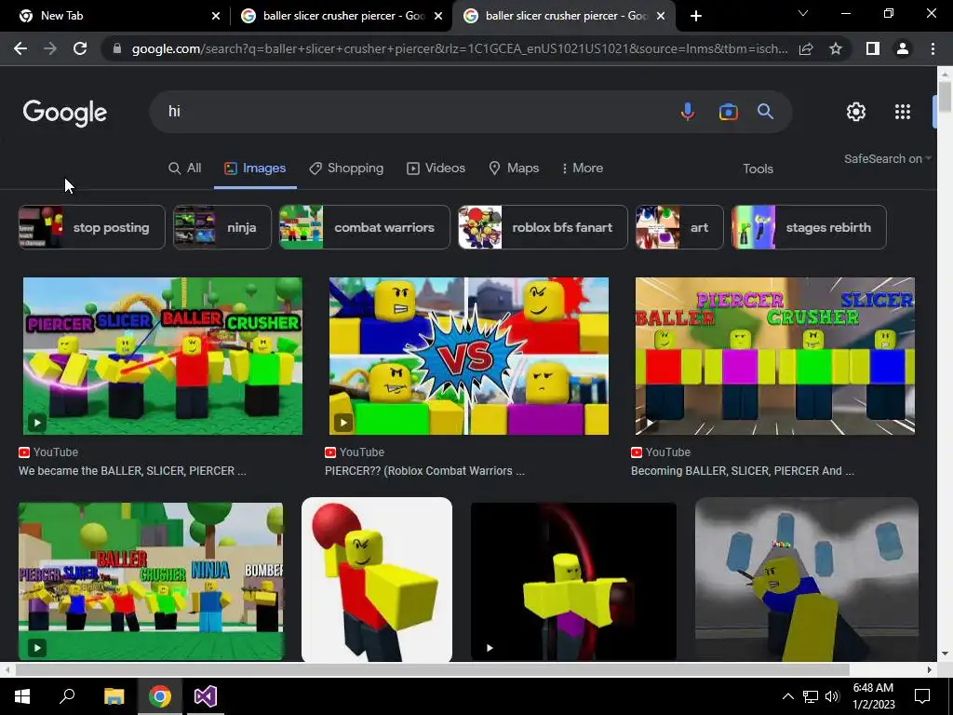This screenshot has height=715, width=953.
Task: Open the Maps results tab
Action: [514, 169]
